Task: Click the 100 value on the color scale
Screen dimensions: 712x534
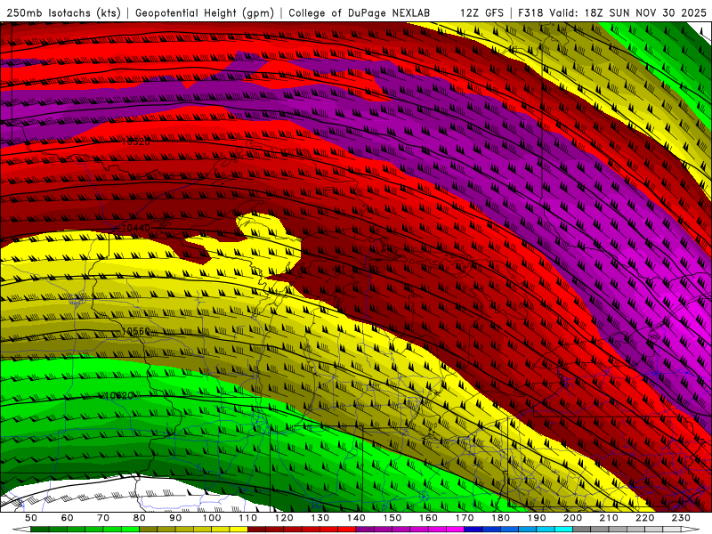Action: (212, 518)
